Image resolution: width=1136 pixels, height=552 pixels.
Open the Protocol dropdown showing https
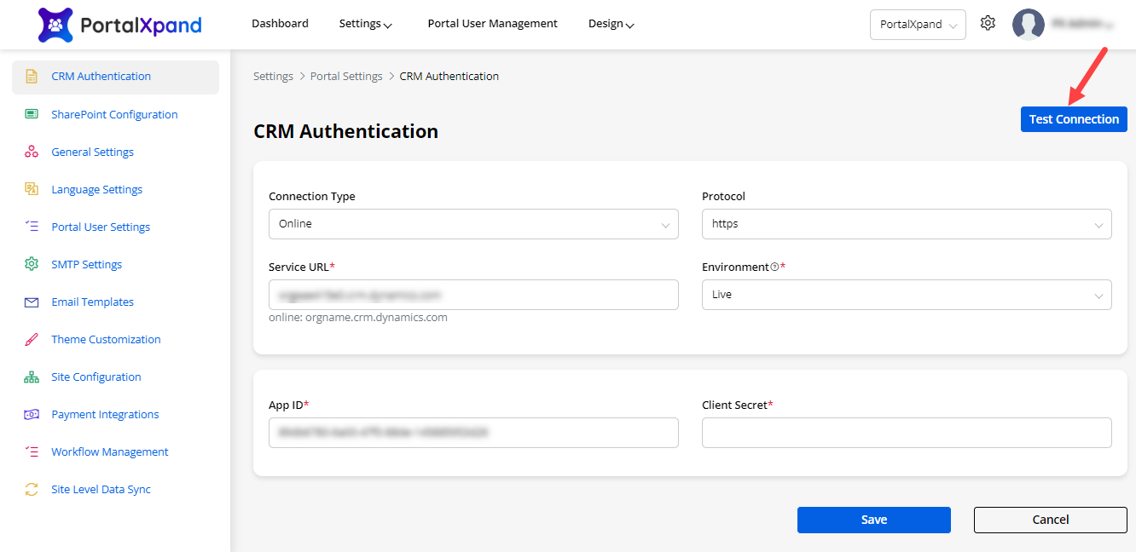click(x=907, y=224)
